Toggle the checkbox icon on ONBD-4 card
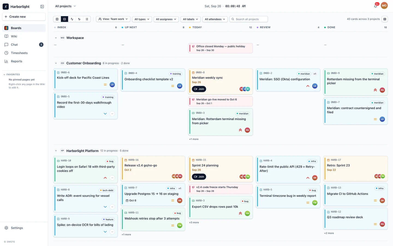This screenshot has width=393, height=246. coord(126,73)
